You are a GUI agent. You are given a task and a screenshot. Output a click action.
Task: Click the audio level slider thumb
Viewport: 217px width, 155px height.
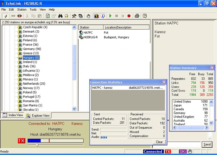tap(37, 145)
